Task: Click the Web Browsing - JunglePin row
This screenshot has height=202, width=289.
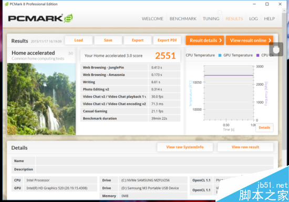Action: [130, 67]
